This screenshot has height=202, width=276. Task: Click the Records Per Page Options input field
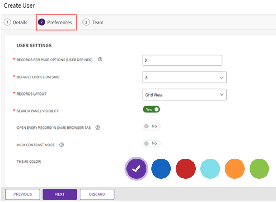pyautogui.click(x=182, y=60)
